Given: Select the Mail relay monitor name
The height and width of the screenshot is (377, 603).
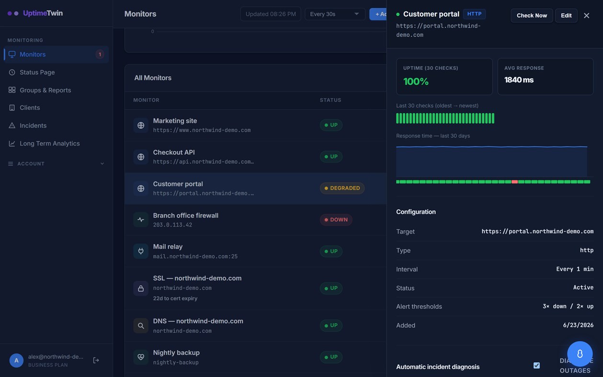Looking at the screenshot, I should (x=168, y=247).
